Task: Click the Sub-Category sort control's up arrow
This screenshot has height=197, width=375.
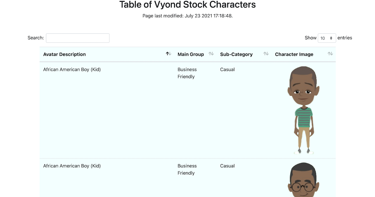Action: pyautogui.click(x=265, y=53)
